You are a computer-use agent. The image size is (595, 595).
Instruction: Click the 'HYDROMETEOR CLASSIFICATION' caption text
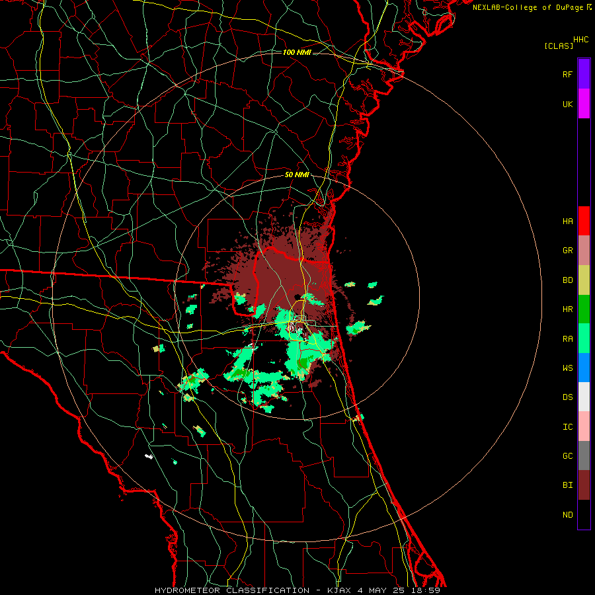click(x=232, y=590)
